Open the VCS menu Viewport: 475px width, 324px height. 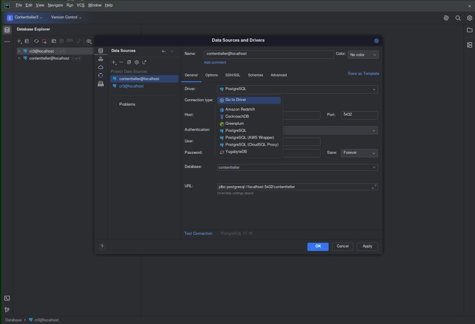point(80,5)
